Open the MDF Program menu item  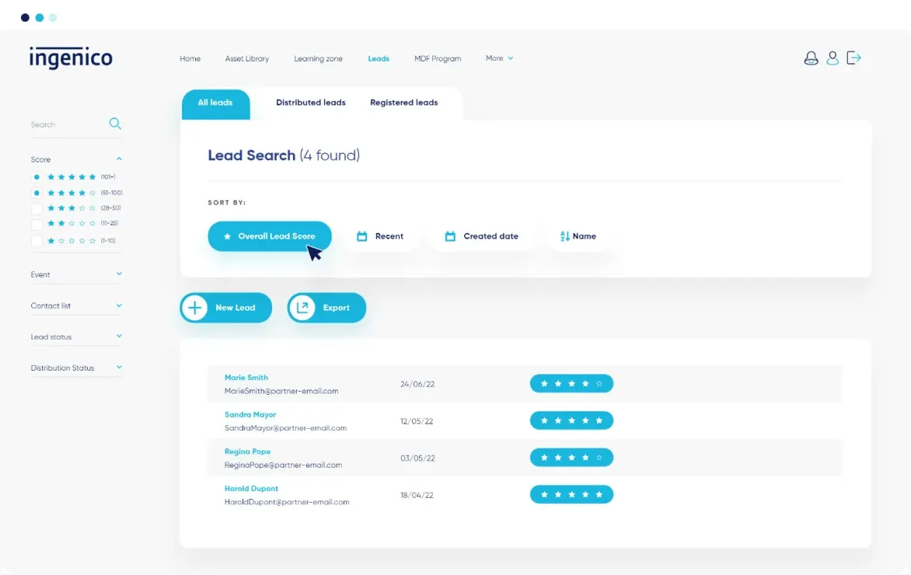coord(438,57)
